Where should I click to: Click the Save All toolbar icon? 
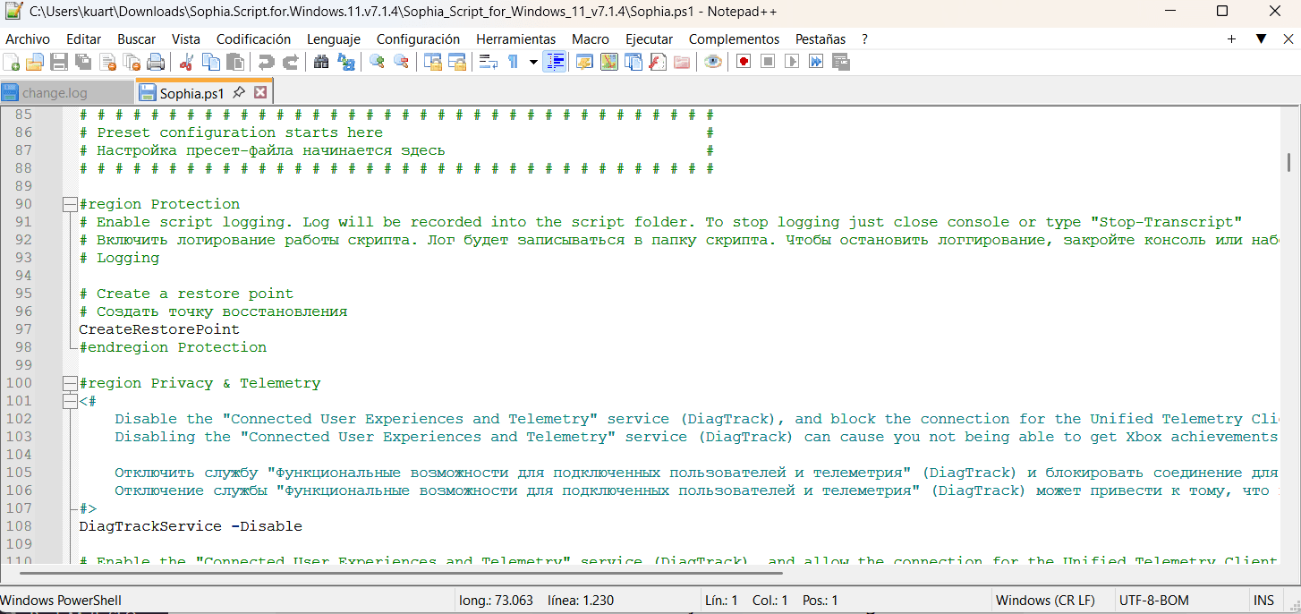[83, 62]
